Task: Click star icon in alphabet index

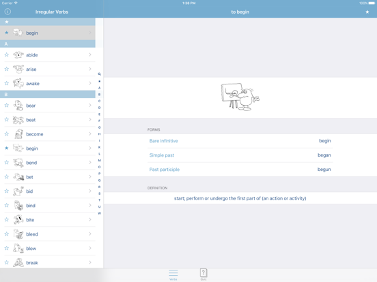Action: [99, 81]
